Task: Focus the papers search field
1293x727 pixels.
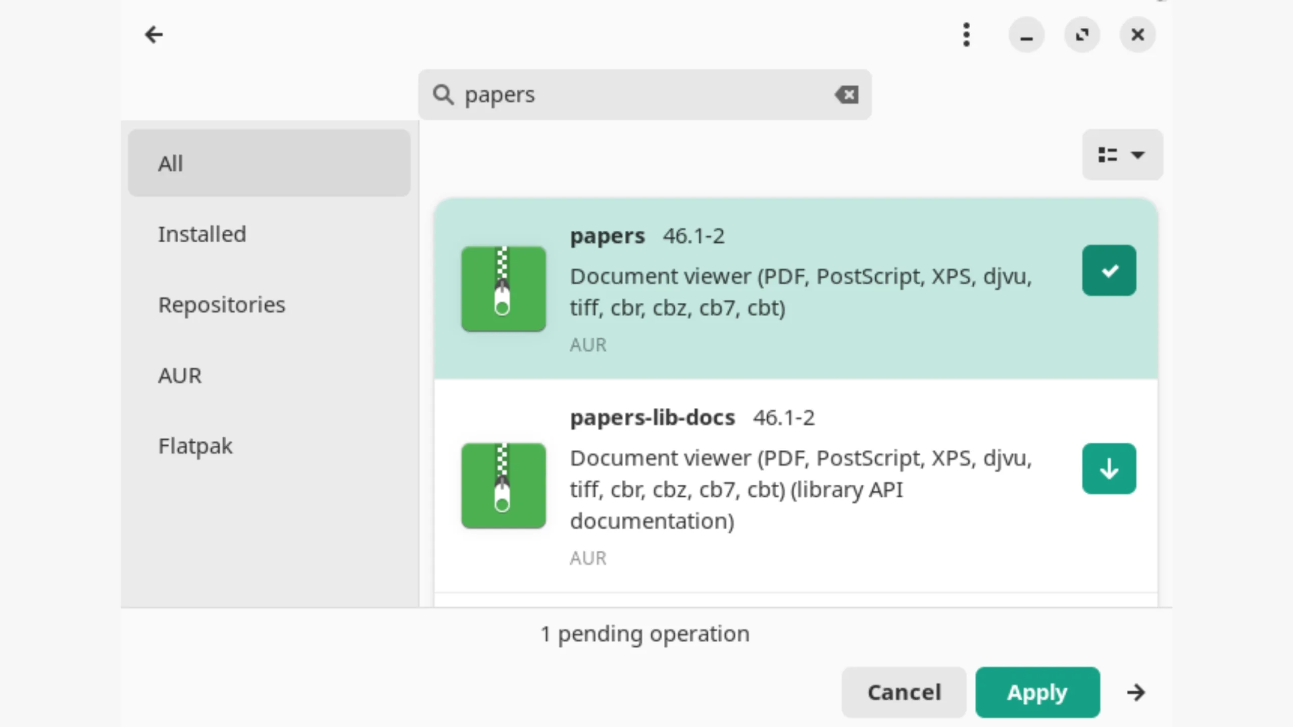Action: coord(644,94)
